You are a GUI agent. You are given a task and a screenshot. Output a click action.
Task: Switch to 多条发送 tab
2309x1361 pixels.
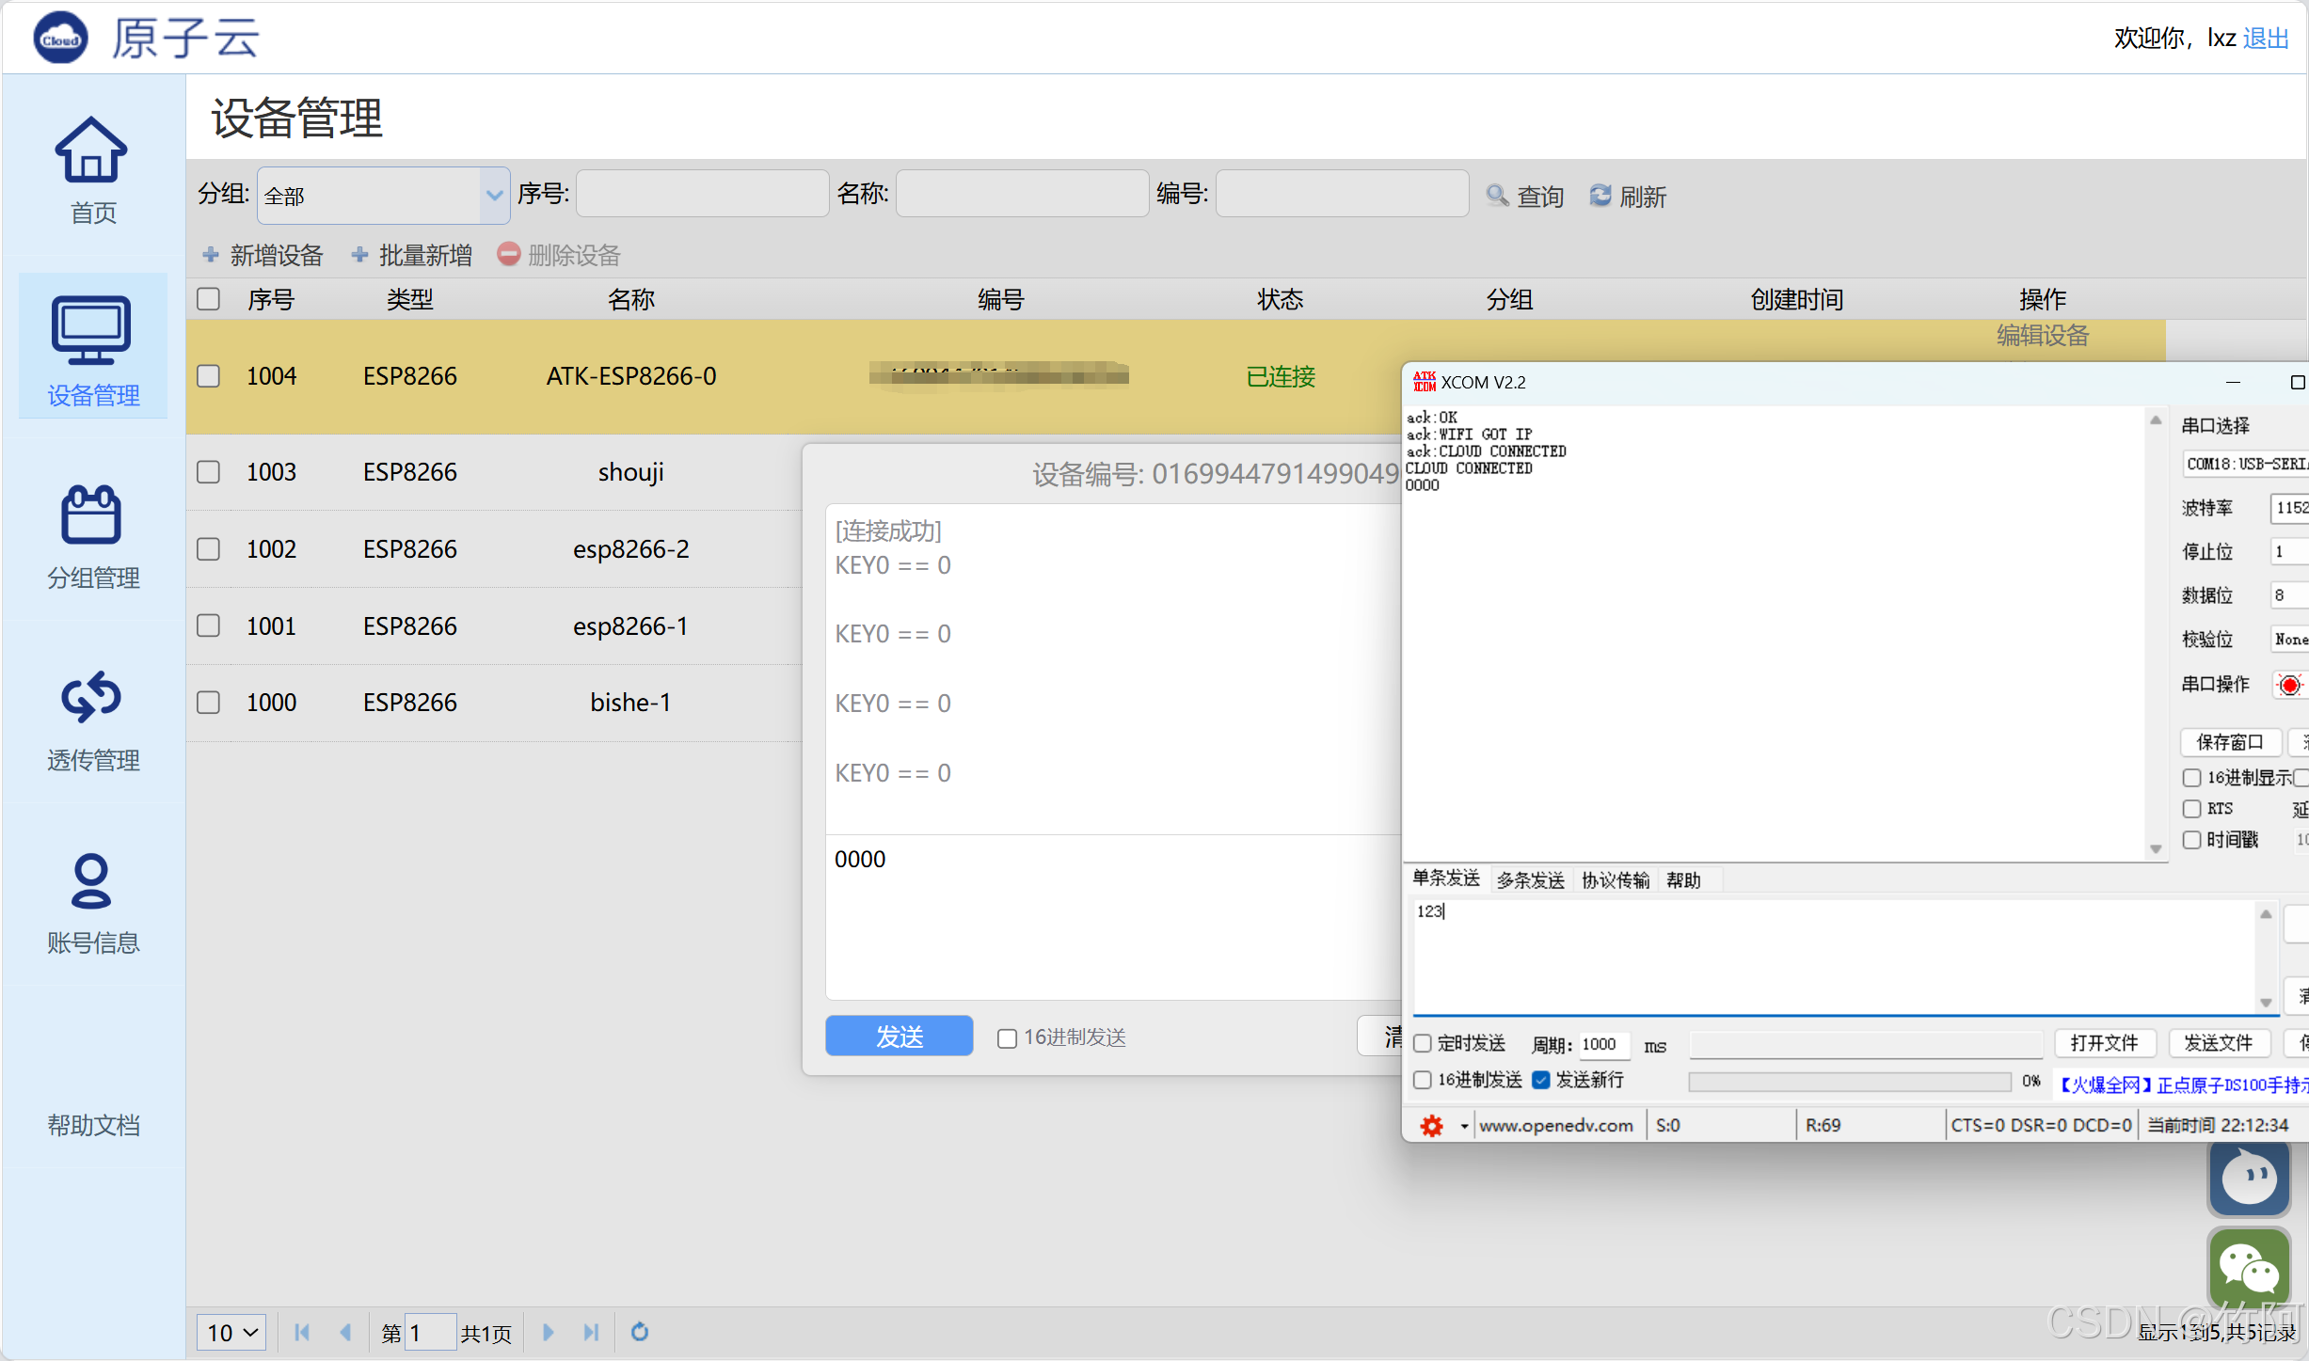pyautogui.click(x=1530, y=880)
